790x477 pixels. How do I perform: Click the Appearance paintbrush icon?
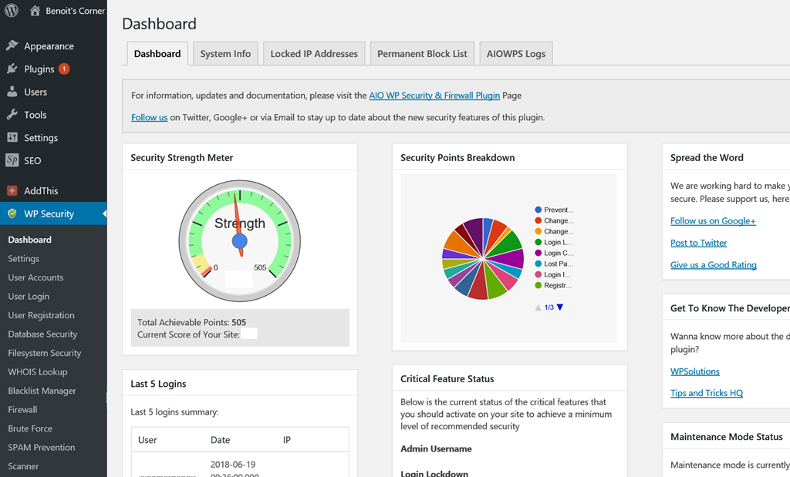click(12, 45)
